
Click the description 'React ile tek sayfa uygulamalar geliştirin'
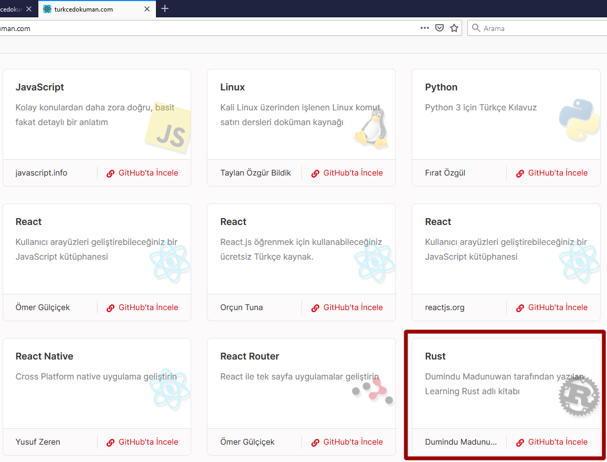click(x=300, y=377)
